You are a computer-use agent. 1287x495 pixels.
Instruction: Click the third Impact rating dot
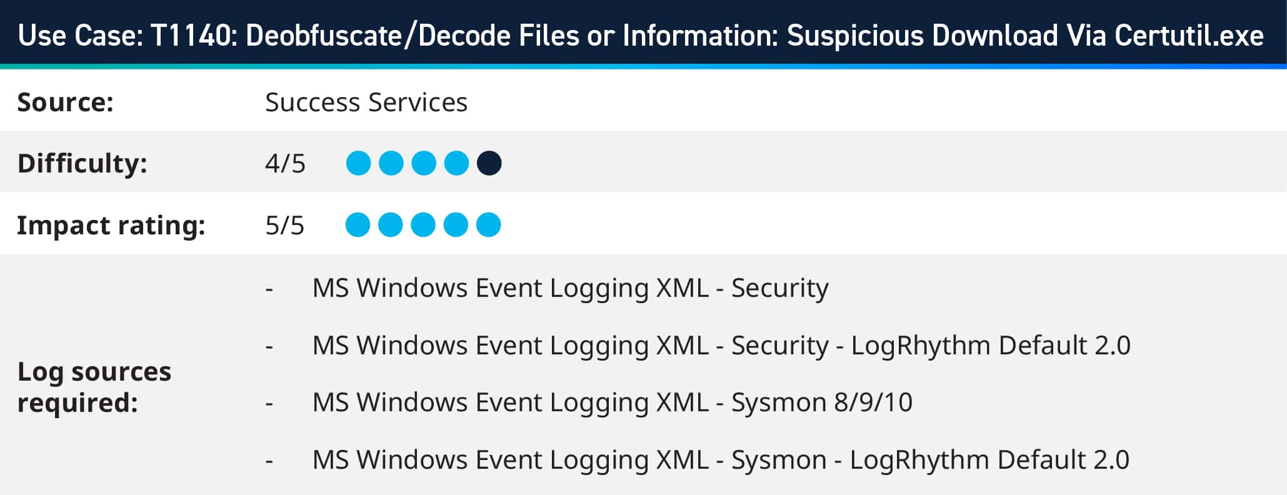(x=423, y=225)
